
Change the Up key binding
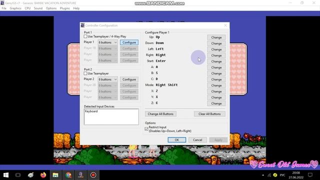(x=216, y=37)
